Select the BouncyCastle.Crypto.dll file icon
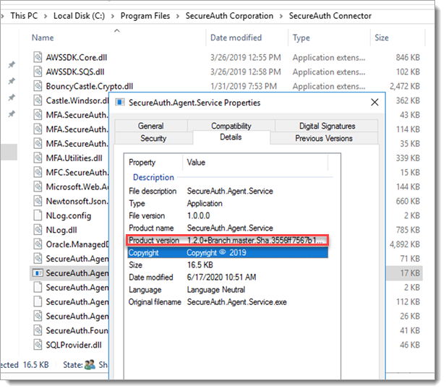The image size is (446, 391). pyautogui.click(x=38, y=86)
